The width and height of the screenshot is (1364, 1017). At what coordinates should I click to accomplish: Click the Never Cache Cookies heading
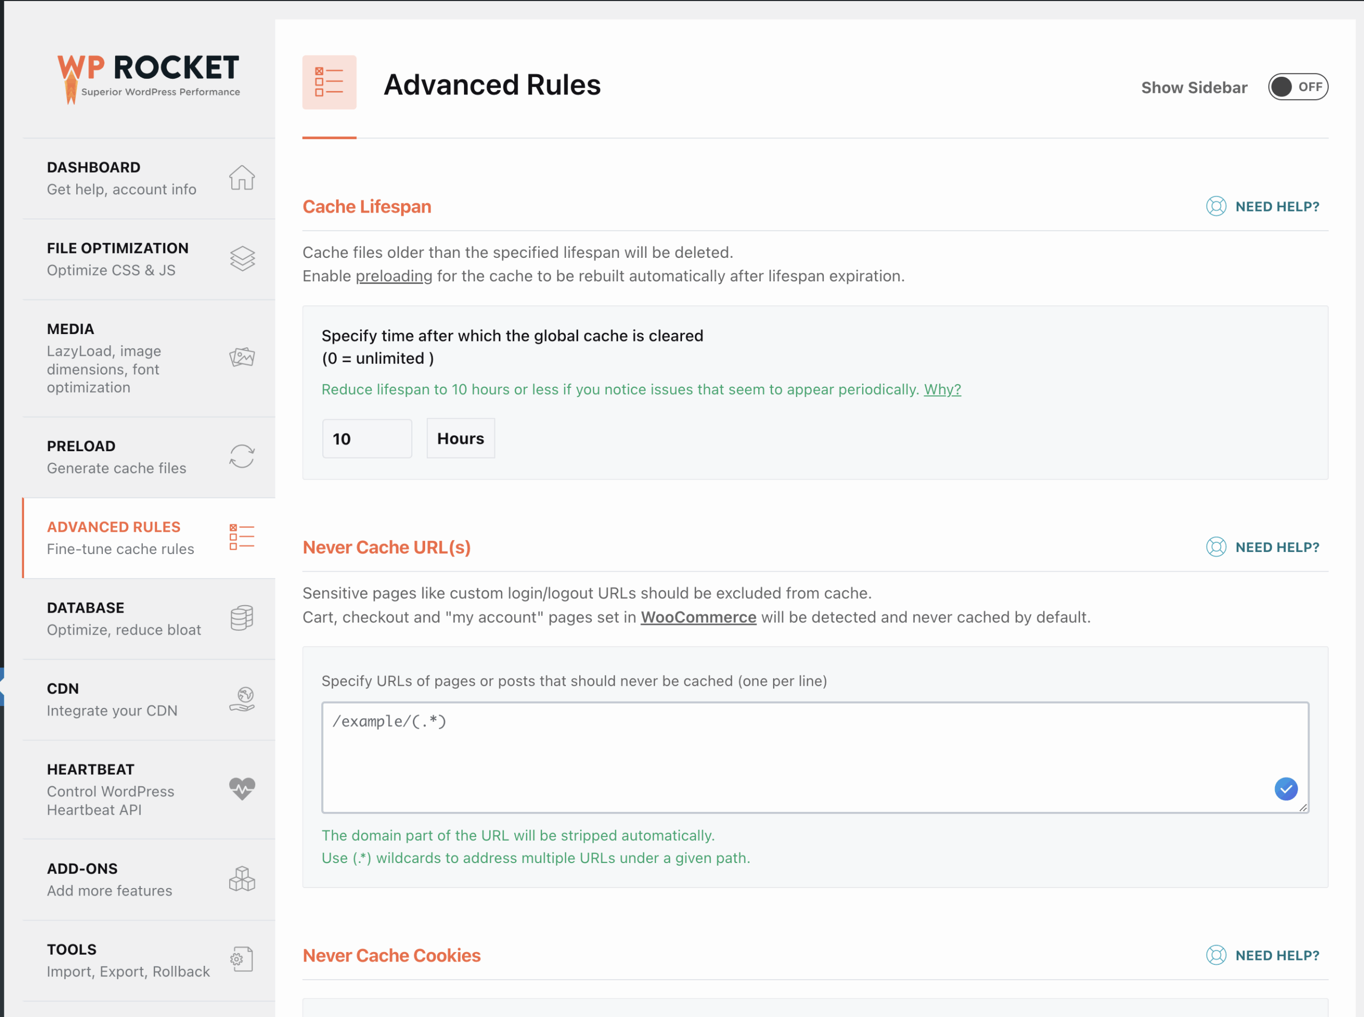(x=392, y=955)
